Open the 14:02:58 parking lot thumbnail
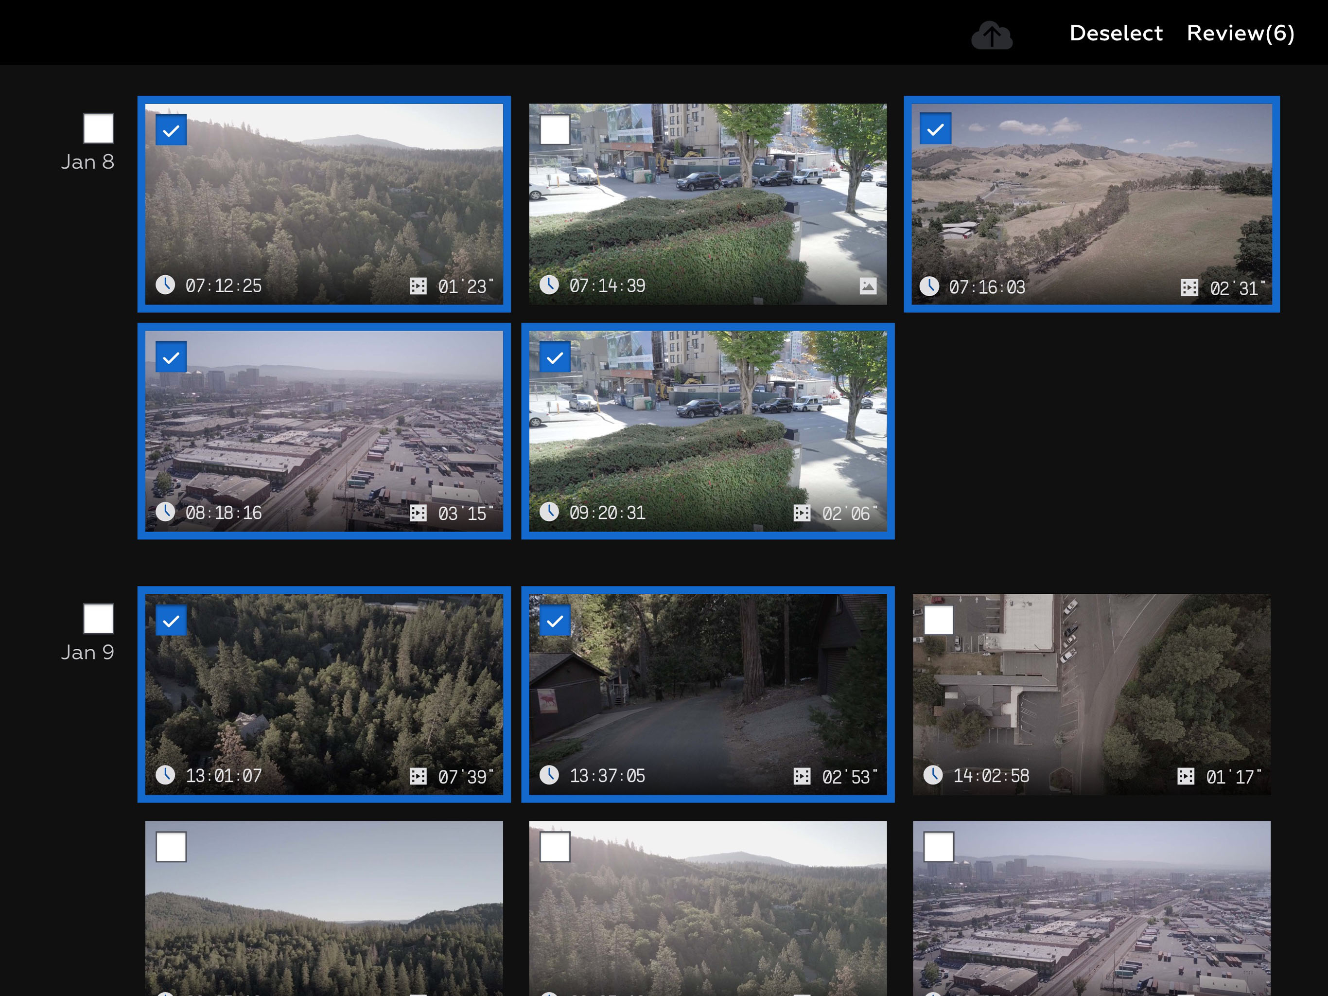 1091,694
